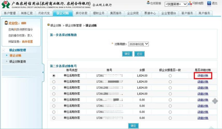Click the 您有[0]条待授权指令 notice

[x=20, y=29]
